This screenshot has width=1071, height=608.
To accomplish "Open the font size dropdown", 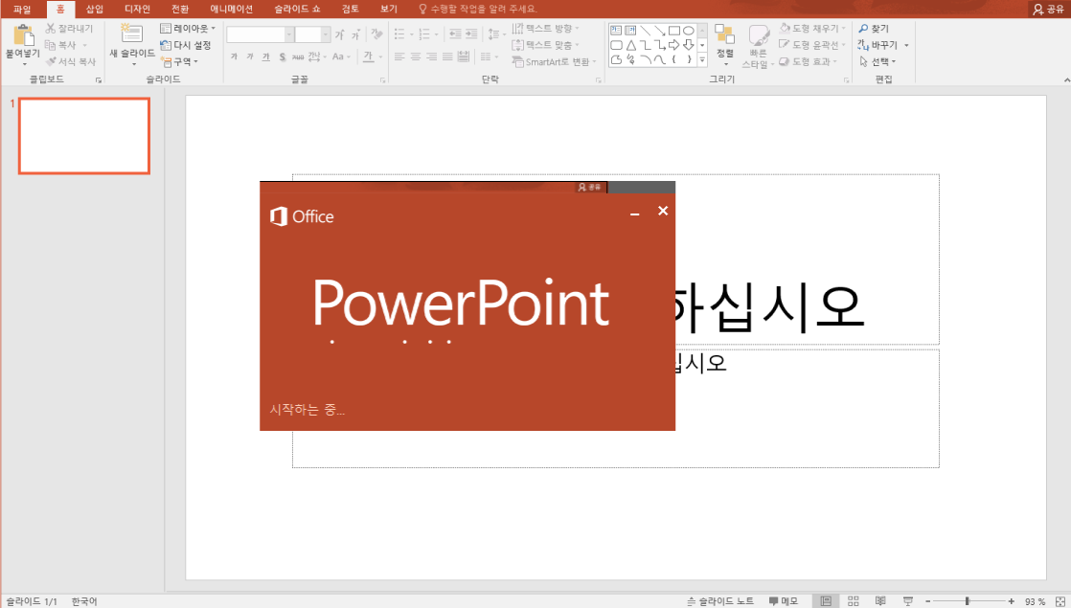I will (325, 34).
